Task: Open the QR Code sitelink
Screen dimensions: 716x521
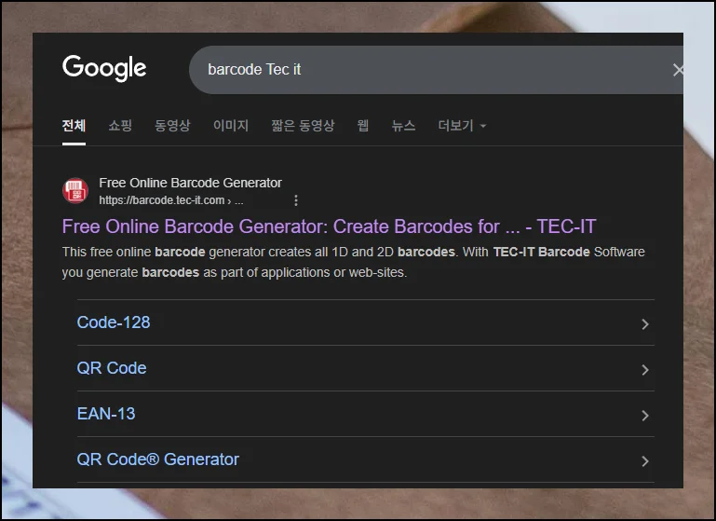Action: coord(112,368)
